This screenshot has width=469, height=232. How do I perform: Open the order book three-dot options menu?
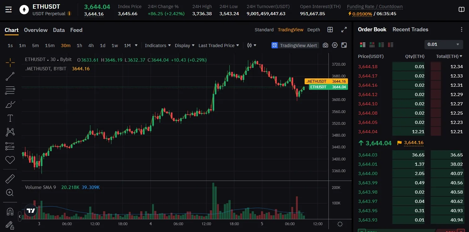tap(462, 29)
